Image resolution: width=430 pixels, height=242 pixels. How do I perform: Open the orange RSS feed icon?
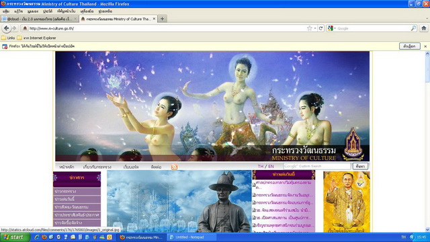click(174, 167)
